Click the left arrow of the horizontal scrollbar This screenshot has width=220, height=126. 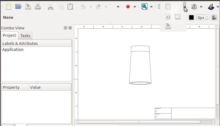coord(76,122)
